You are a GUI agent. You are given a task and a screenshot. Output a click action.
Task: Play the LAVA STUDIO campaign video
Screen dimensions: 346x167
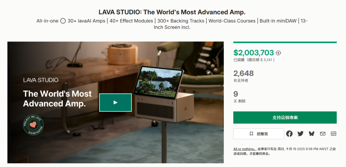point(115,103)
